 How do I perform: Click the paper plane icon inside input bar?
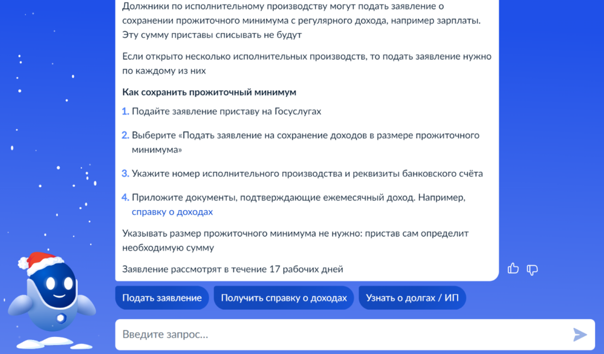(x=579, y=335)
